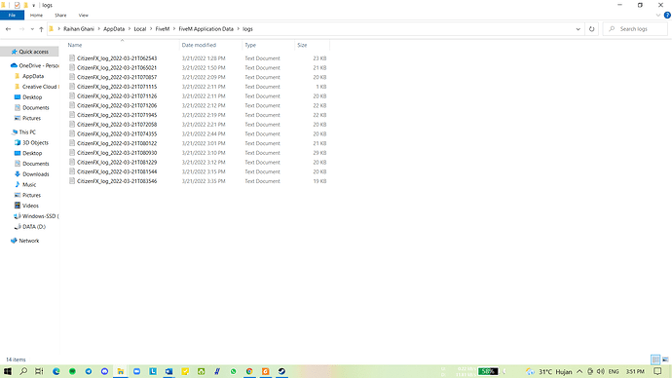Navigate to Local in breadcrumb path
The height and width of the screenshot is (378, 672).
139,29
